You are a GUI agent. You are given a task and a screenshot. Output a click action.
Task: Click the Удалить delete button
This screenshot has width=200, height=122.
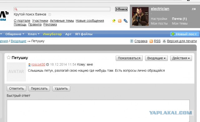tap(61, 89)
